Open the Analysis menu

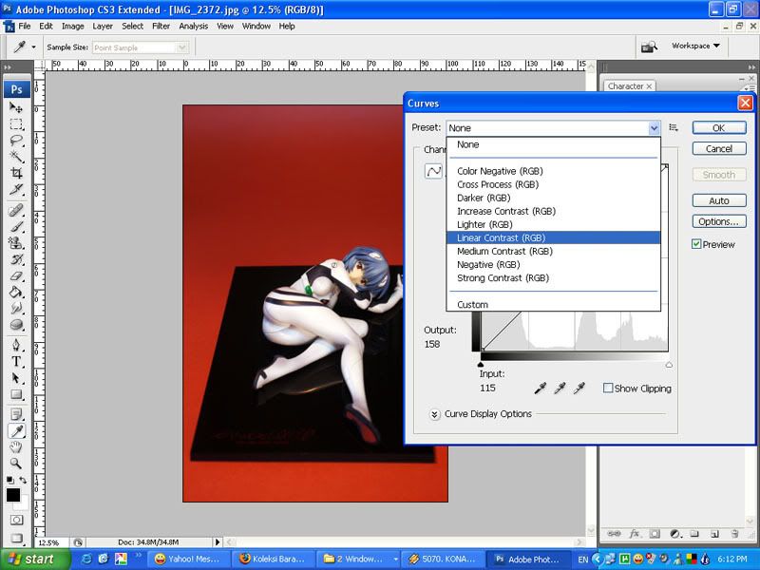coord(194,27)
